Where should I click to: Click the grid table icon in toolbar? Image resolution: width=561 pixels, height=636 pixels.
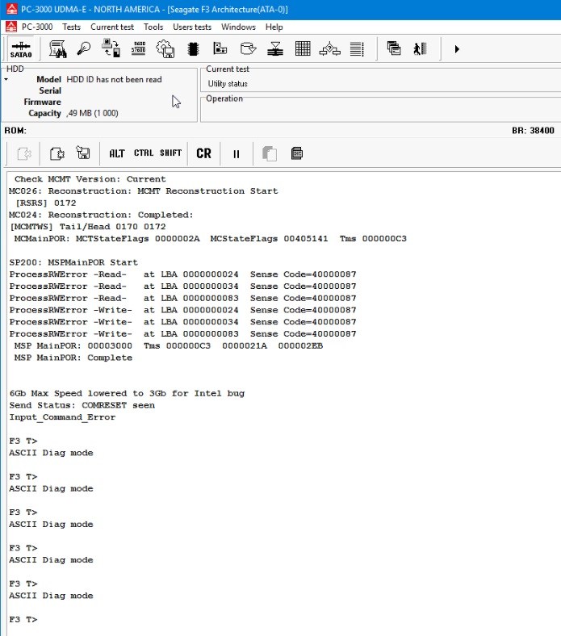pyautogui.click(x=303, y=49)
